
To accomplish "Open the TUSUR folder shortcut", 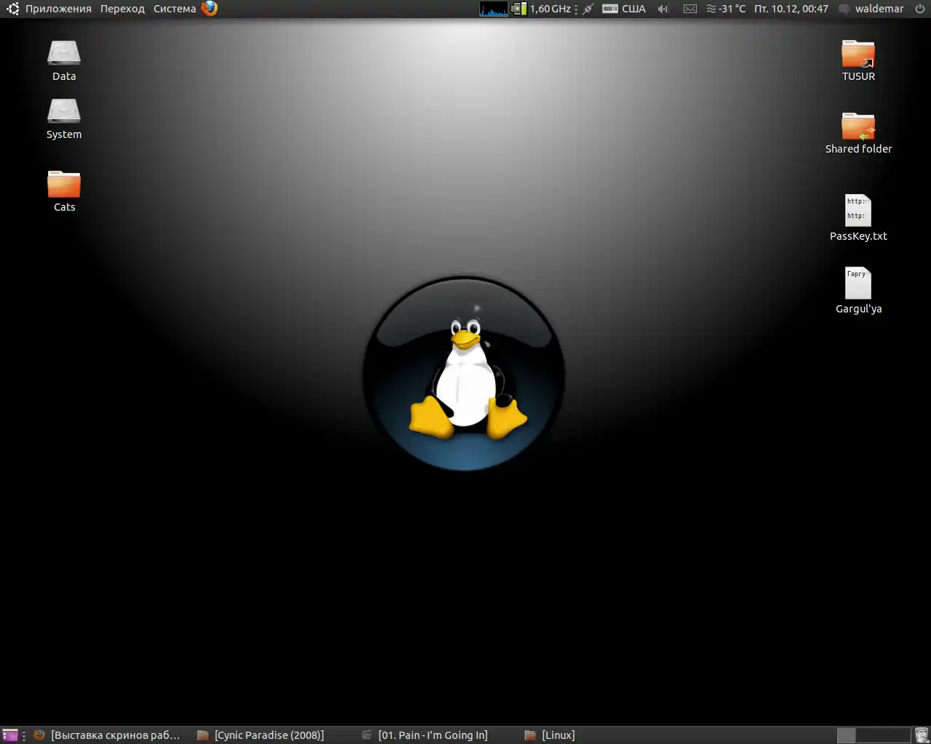I will [858, 54].
